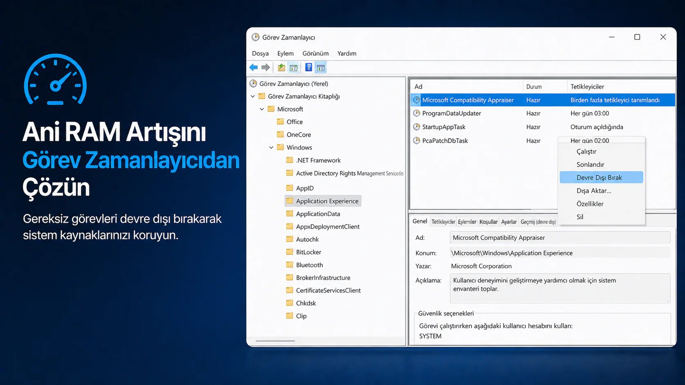Click the Forward arrow toolbar icon
This screenshot has width=685, height=385.
[x=265, y=68]
